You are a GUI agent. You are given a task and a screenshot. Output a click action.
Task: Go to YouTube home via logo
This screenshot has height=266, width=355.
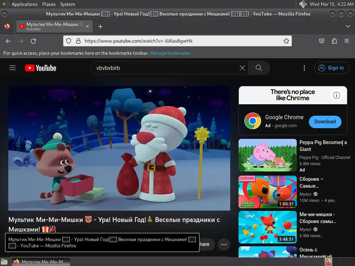click(41, 68)
